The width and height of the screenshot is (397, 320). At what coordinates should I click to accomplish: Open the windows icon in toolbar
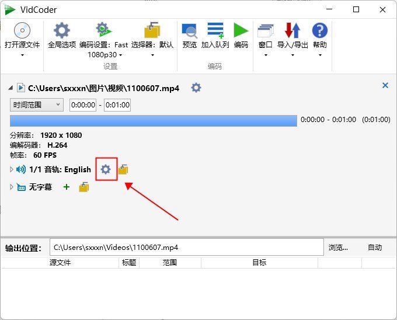(265, 30)
